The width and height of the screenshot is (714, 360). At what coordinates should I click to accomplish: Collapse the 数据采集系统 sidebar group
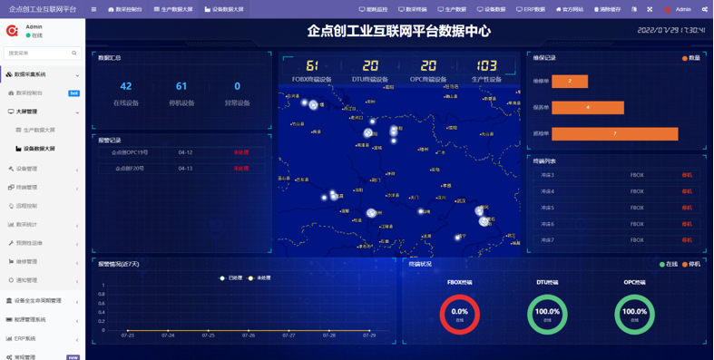(x=43, y=74)
